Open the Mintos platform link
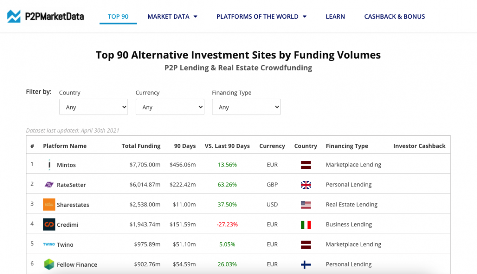This screenshot has height=274, width=477. [66, 165]
